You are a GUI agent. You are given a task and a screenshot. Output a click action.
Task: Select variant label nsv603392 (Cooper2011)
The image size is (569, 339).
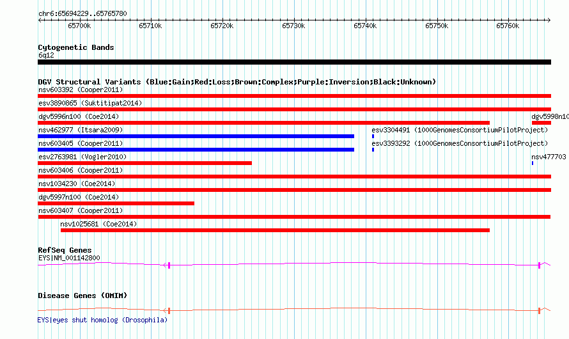(81, 90)
